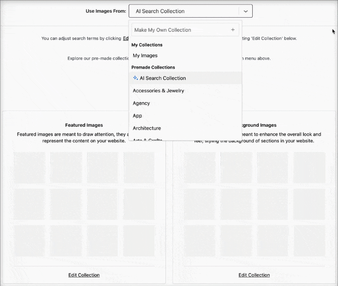This screenshot has height=286, width=338.
Task: Choose the App collection option
Action: tap(137, 116)
